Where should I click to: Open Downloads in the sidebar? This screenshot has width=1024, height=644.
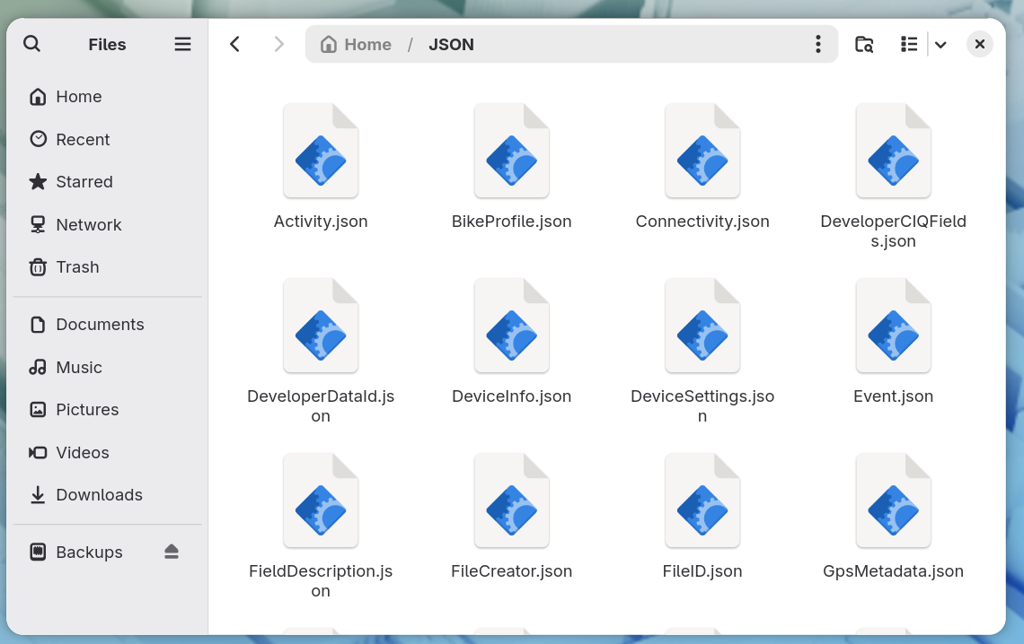point(108,495)
